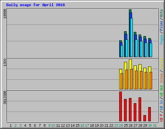Click day 23 on the x-axis
Screen dimensions: 165x129
pos(116,125)
